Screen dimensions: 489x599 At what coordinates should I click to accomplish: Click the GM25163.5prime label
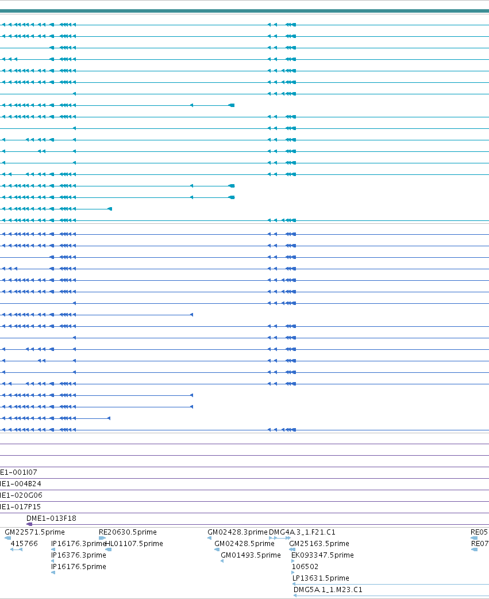click(x=319, y=543)
